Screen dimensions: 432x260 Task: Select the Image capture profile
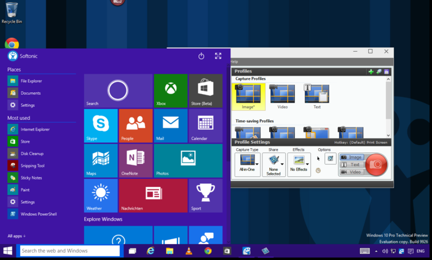(248, 97)
